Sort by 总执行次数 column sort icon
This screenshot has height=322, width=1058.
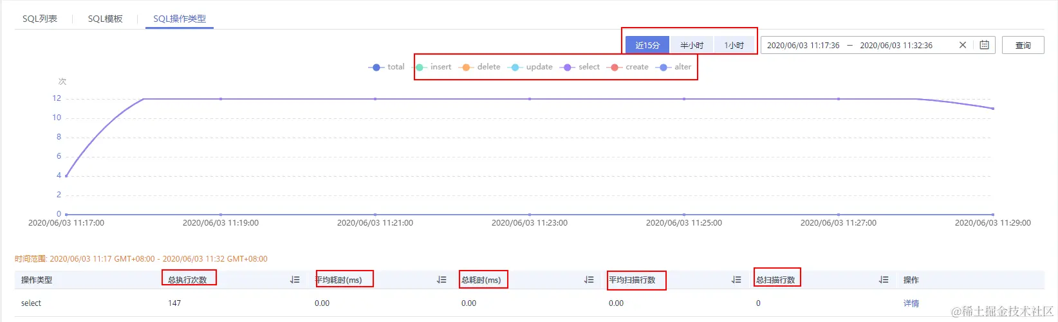(x=295, y=280)
